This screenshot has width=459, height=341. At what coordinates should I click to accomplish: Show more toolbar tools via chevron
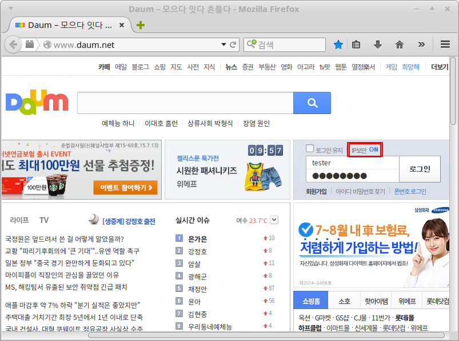[x=421, y=44]
